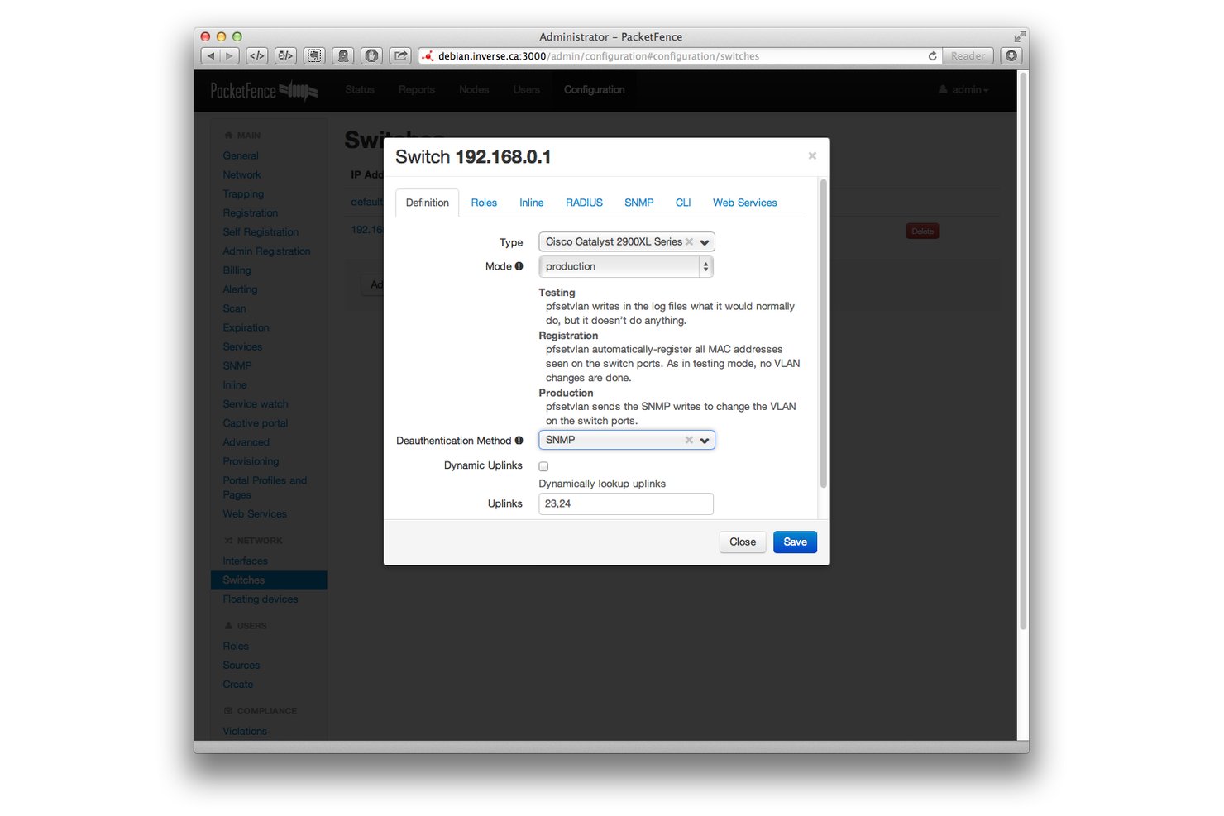Open Captive portal in sidebar
1224x816 pixels.
256,422
